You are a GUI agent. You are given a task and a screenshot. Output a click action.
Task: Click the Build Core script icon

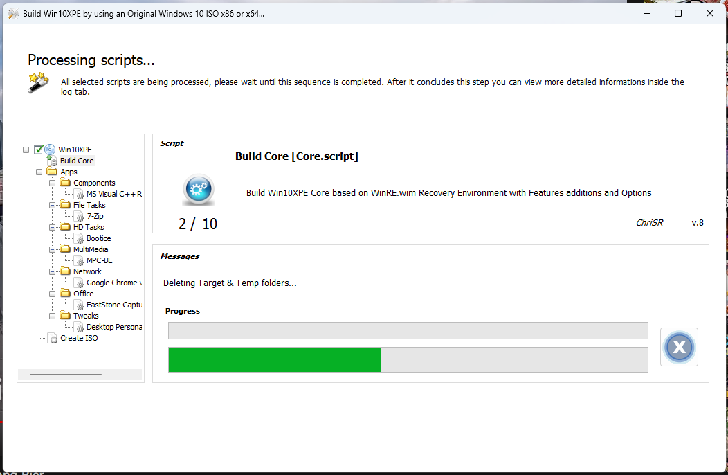(x=53, y=161)
